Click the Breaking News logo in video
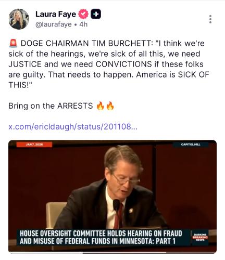 point(200,237)
